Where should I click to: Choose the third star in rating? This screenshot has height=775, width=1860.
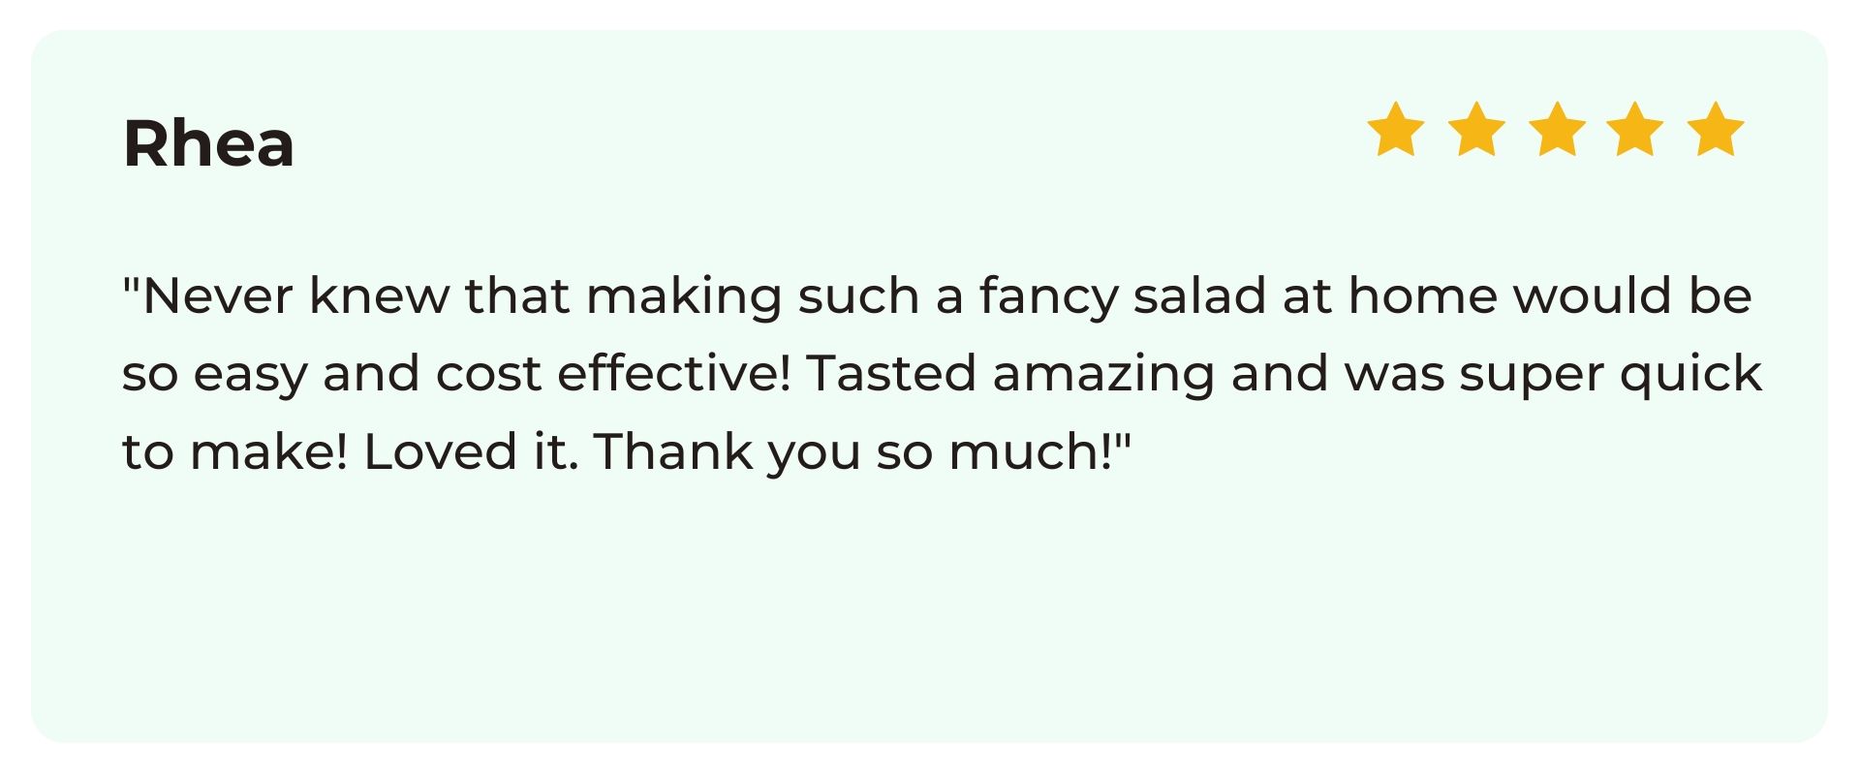coord(1557,129)
